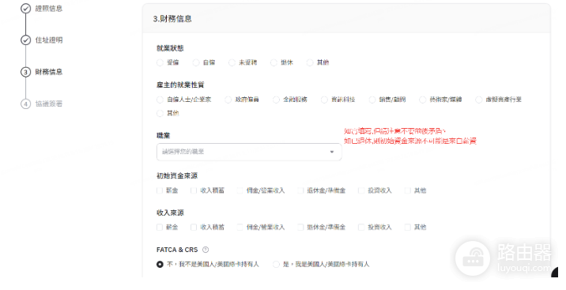Check 薪金 under 收入來源
The width and height of the screenshot is (566, 290).
point(160,227)
